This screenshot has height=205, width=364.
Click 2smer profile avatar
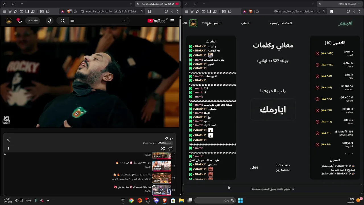(x=193, y=23)
